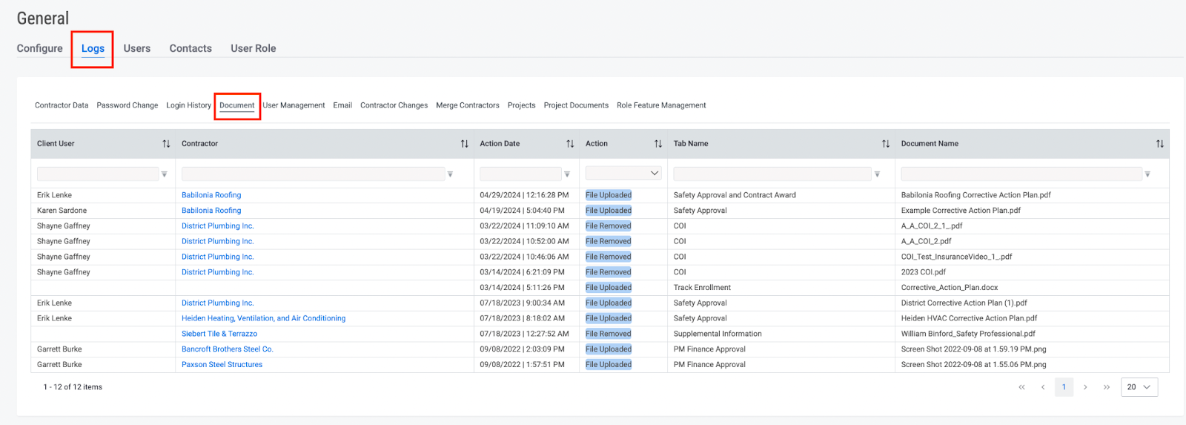Open Contractor filter funnel icon
Screen dimensions: 1186x425
[x=450, y=174]
